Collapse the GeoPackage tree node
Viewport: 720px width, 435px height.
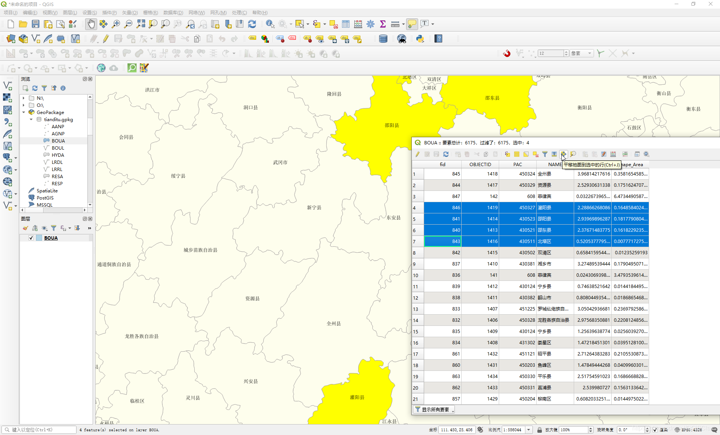pos(24,112)
